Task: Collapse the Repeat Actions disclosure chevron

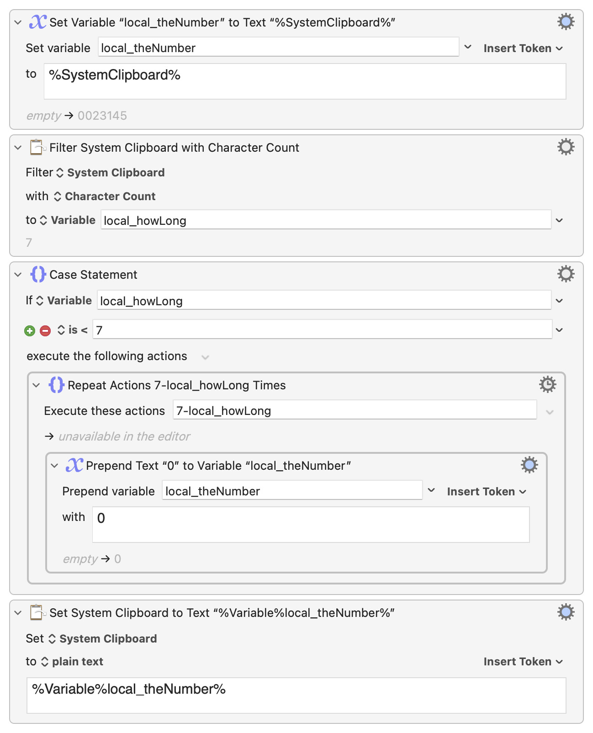Action: pos(36,385)
